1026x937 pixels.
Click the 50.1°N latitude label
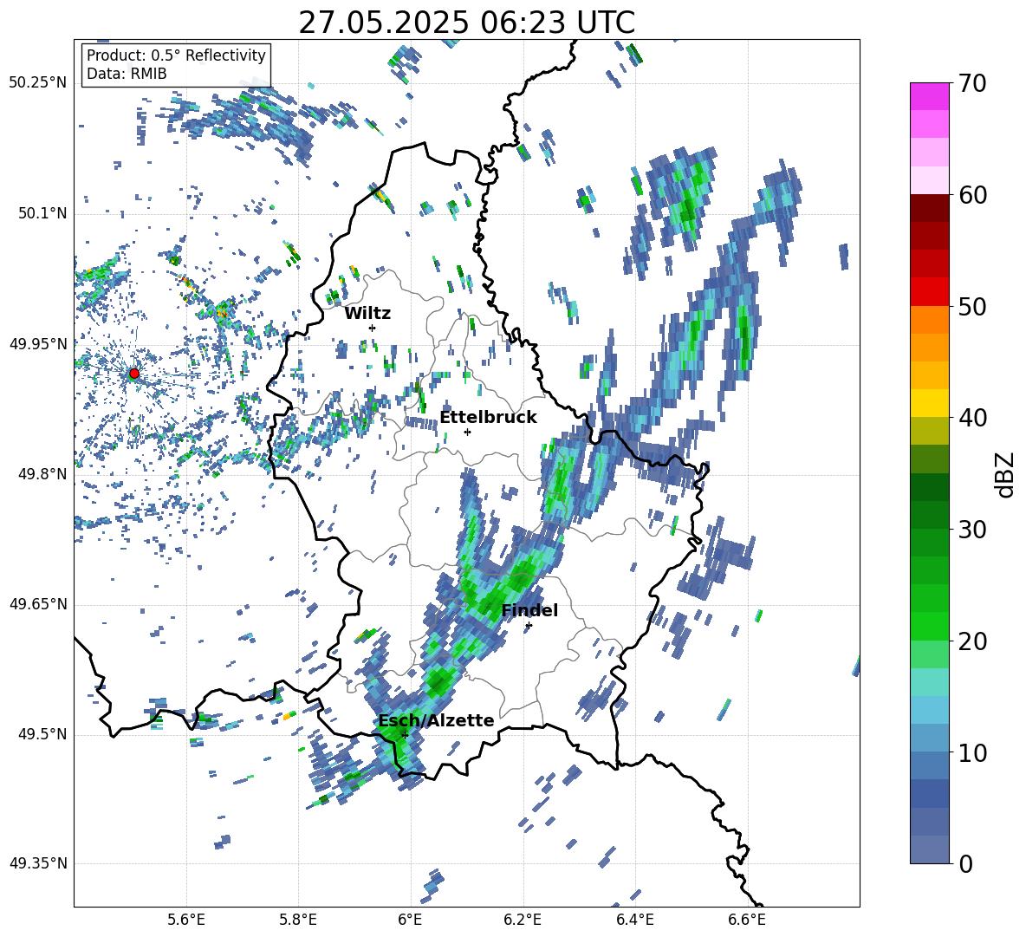(42, 214)
